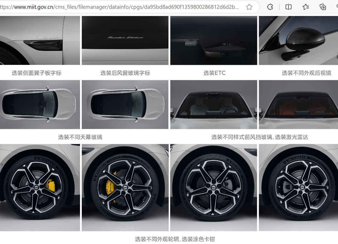
Task: Click the caption 选装不同天幕玻璃
Action: pos(80,137)
